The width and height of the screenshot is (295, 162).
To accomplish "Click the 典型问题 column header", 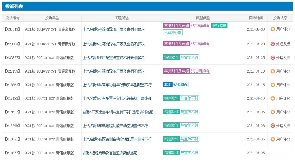I will coord(203,18).
